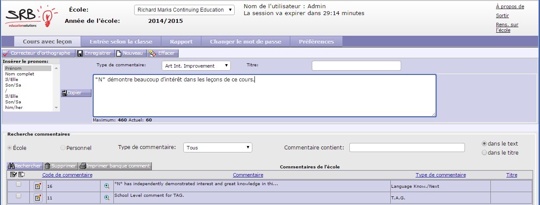Delete selected comments with Supprimer
The width and height of the screenshot is (540, 205).
click(x=60, y=166)
